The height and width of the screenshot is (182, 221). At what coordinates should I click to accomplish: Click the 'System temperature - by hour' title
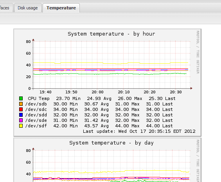point(111,34)
